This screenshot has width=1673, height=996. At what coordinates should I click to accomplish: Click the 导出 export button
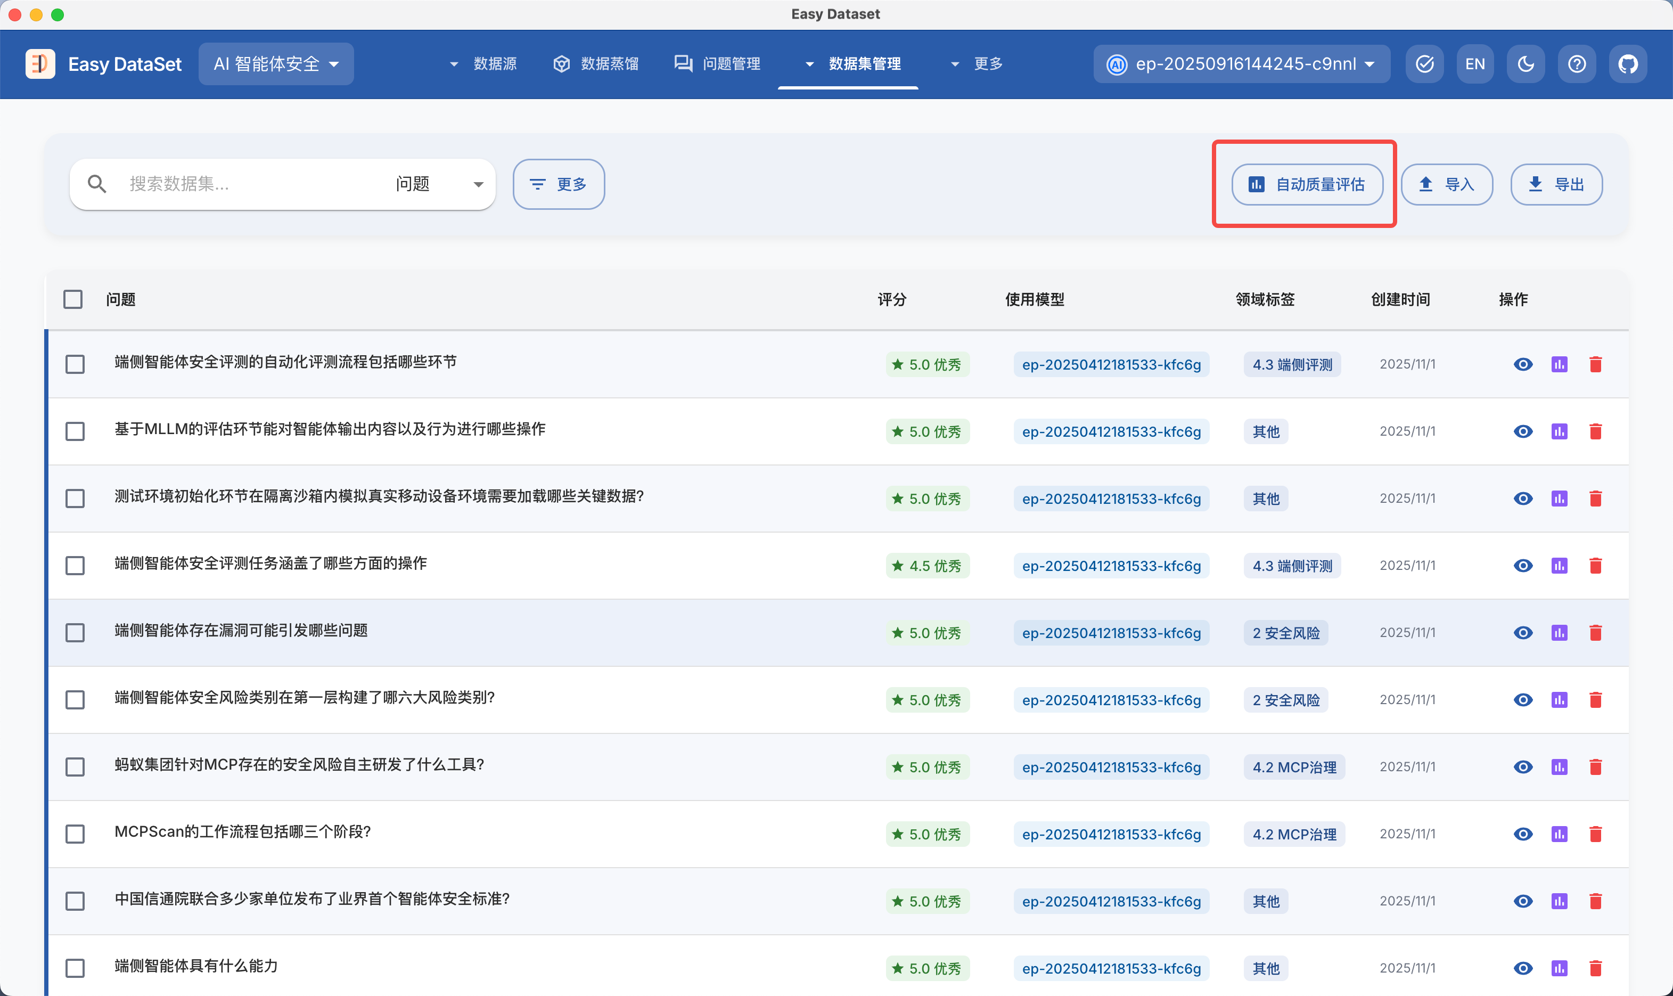[x=1556, y=184]
